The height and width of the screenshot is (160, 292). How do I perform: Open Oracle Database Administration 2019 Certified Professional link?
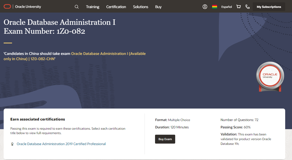[61, 144]
